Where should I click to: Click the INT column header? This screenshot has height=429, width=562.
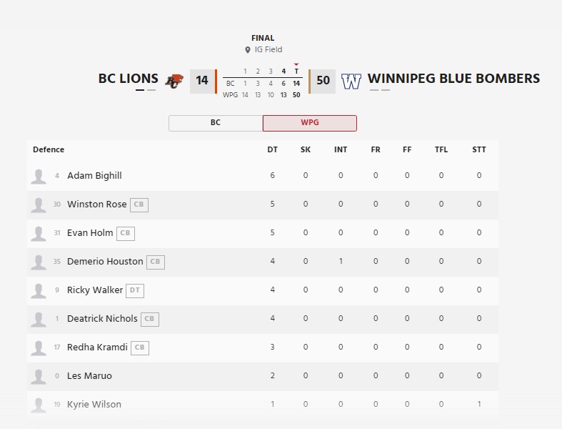pos(341,150)
